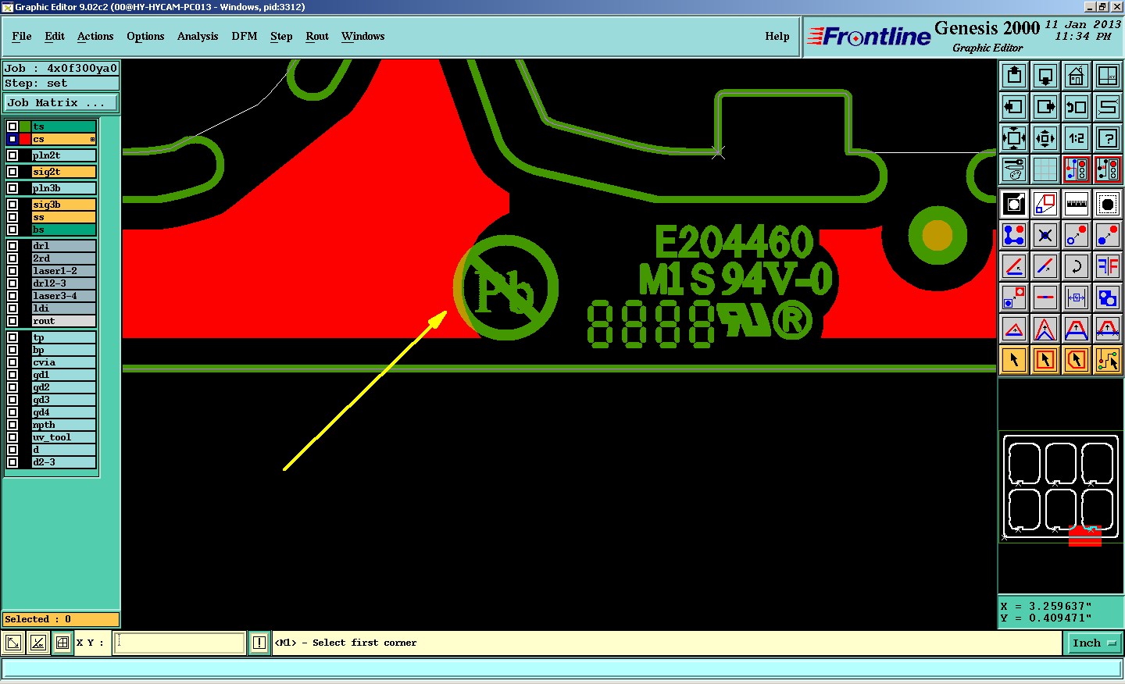The height and width of the screenshot is (684, 1125).
Task: Open the File menu
Action: [22, 37]
